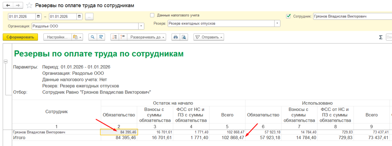This screenshot has width=392, height=146.
Task: Select cell 73 437,41 in Грязнов row
Action: pyautogui.click(x=371, y=132)
